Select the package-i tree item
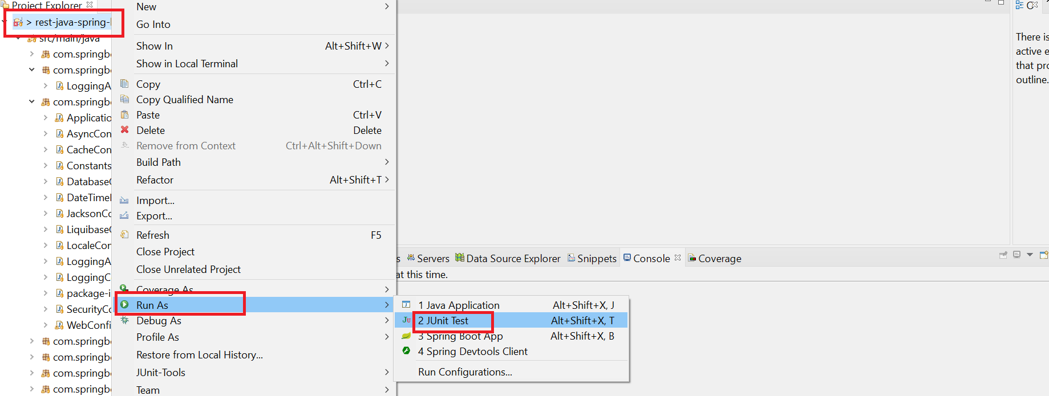The height and width of the screenshot is (396, 1049). tap(88, 293)
